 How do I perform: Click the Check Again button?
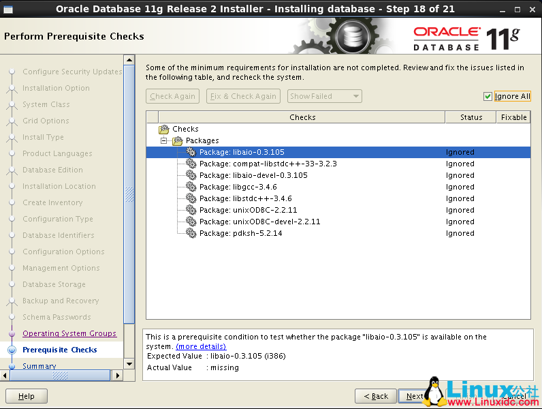click(172, 96)
